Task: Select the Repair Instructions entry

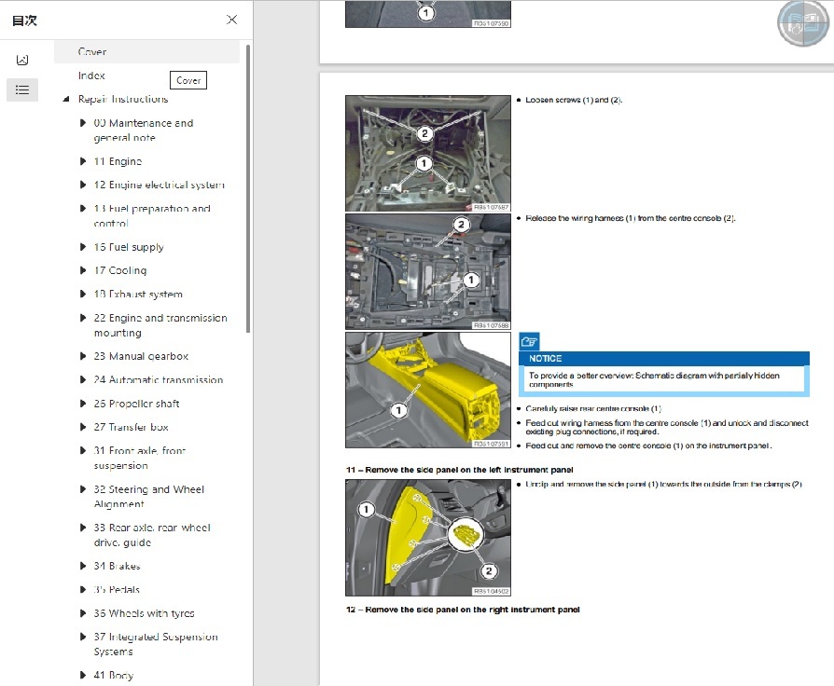Action: tap(123, 100)
